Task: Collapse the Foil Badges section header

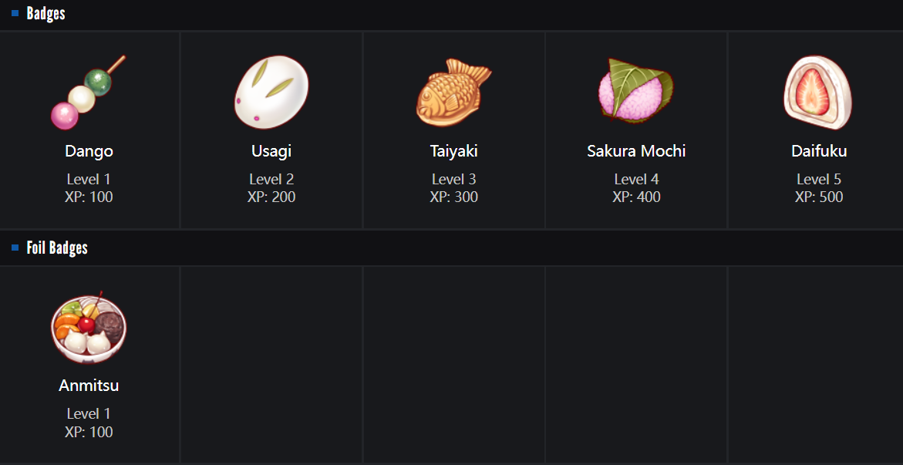Action: (57, 248)
